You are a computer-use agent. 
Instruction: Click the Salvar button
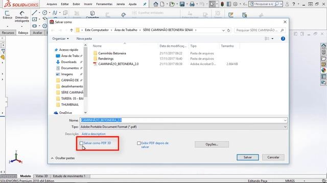coord(247,157)
